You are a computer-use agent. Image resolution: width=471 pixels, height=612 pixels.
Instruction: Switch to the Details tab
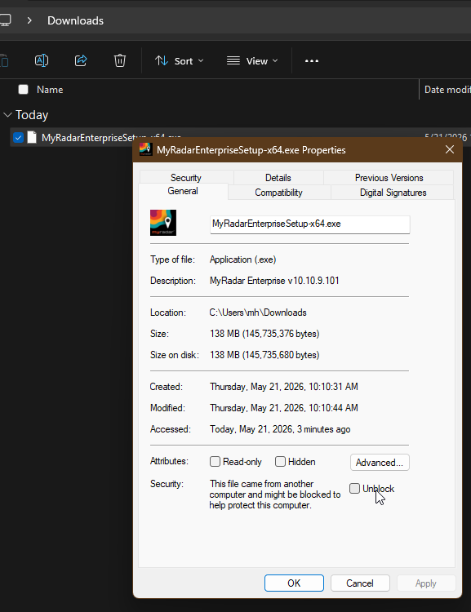tap(278, 178)
